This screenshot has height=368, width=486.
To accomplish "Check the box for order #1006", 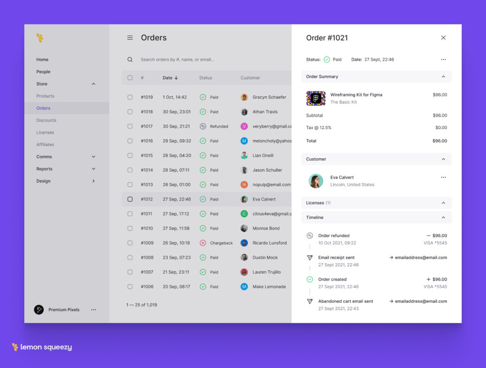I will click(130, 286).
